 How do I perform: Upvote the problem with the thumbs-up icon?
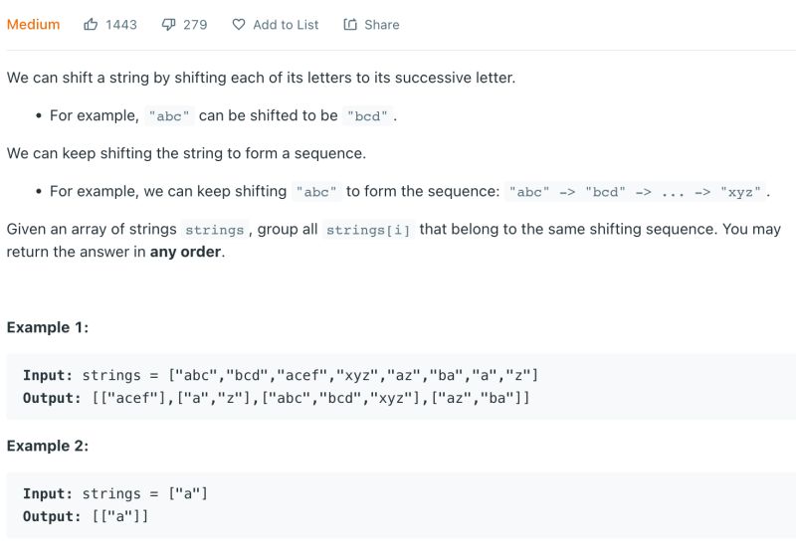coord(91,24)
